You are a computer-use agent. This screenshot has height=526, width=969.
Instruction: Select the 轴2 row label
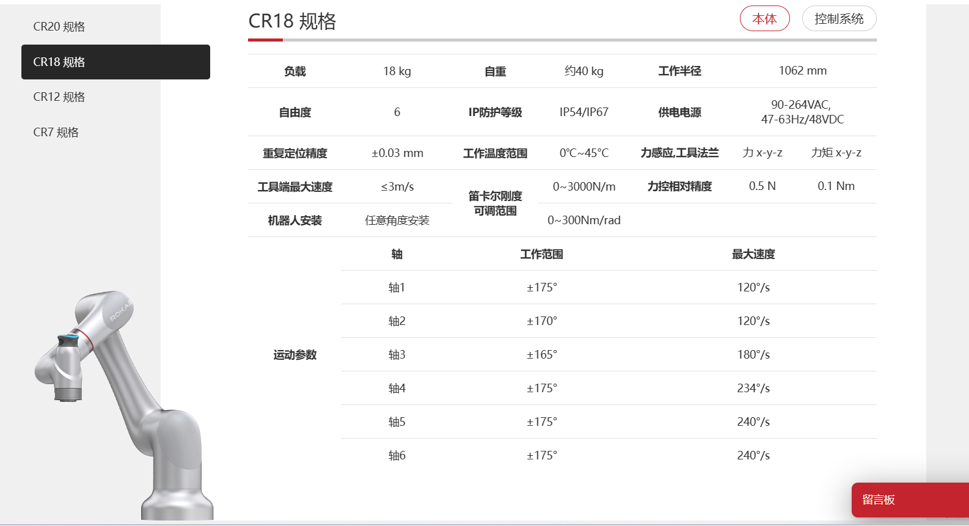[x=397, y=321]
